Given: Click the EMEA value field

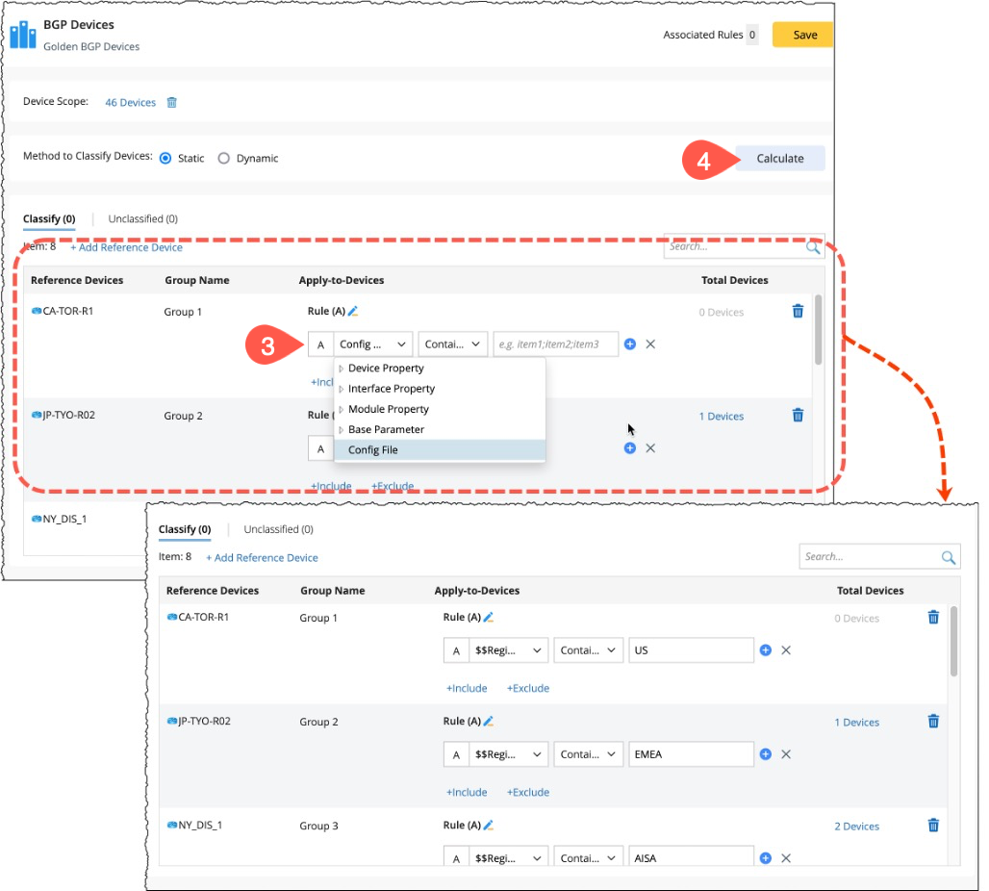Looking at the screenshot, I should pyautogui.click(x=691, y=754).
